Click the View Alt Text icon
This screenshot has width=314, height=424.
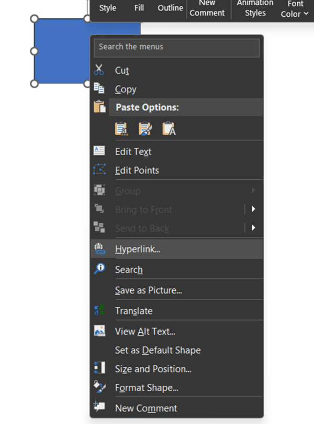click(x=99, y=331)
